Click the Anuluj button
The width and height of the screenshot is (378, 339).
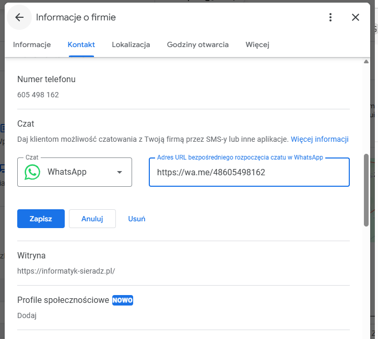pos(92,219)
